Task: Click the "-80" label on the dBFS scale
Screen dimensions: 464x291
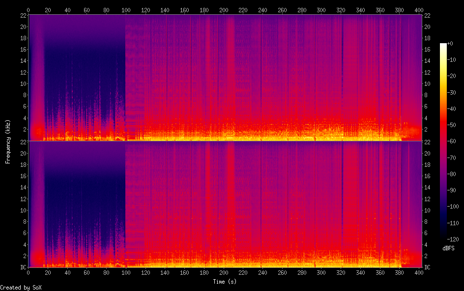Action: [451, 174]
